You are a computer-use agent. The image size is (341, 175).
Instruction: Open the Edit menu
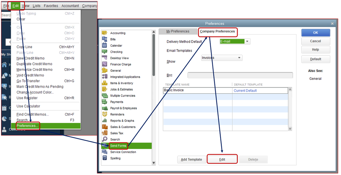(16, 6)
